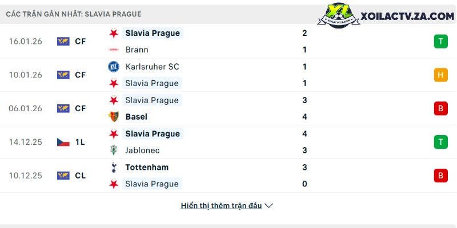The width and height of the screenshot is (457, 228).
Task: Click the Karlsruher SC club crest
Action: pyautogui.click(x=113, y=67)
